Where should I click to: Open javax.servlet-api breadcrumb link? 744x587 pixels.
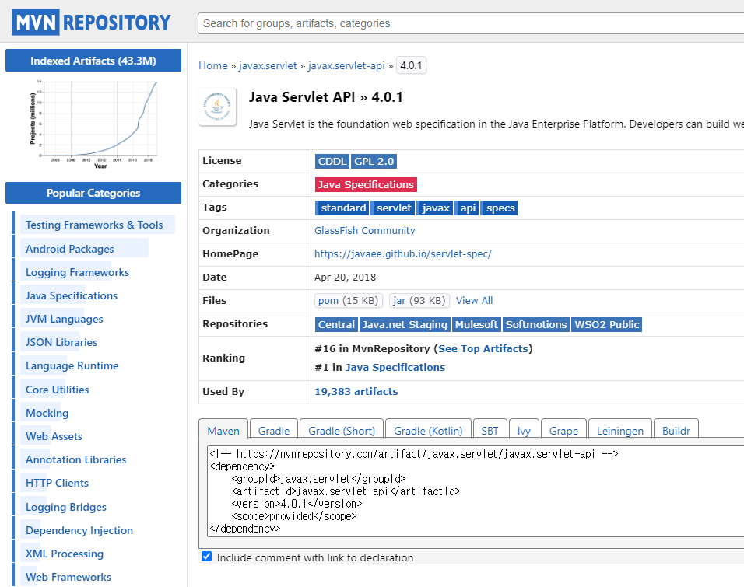346,65
